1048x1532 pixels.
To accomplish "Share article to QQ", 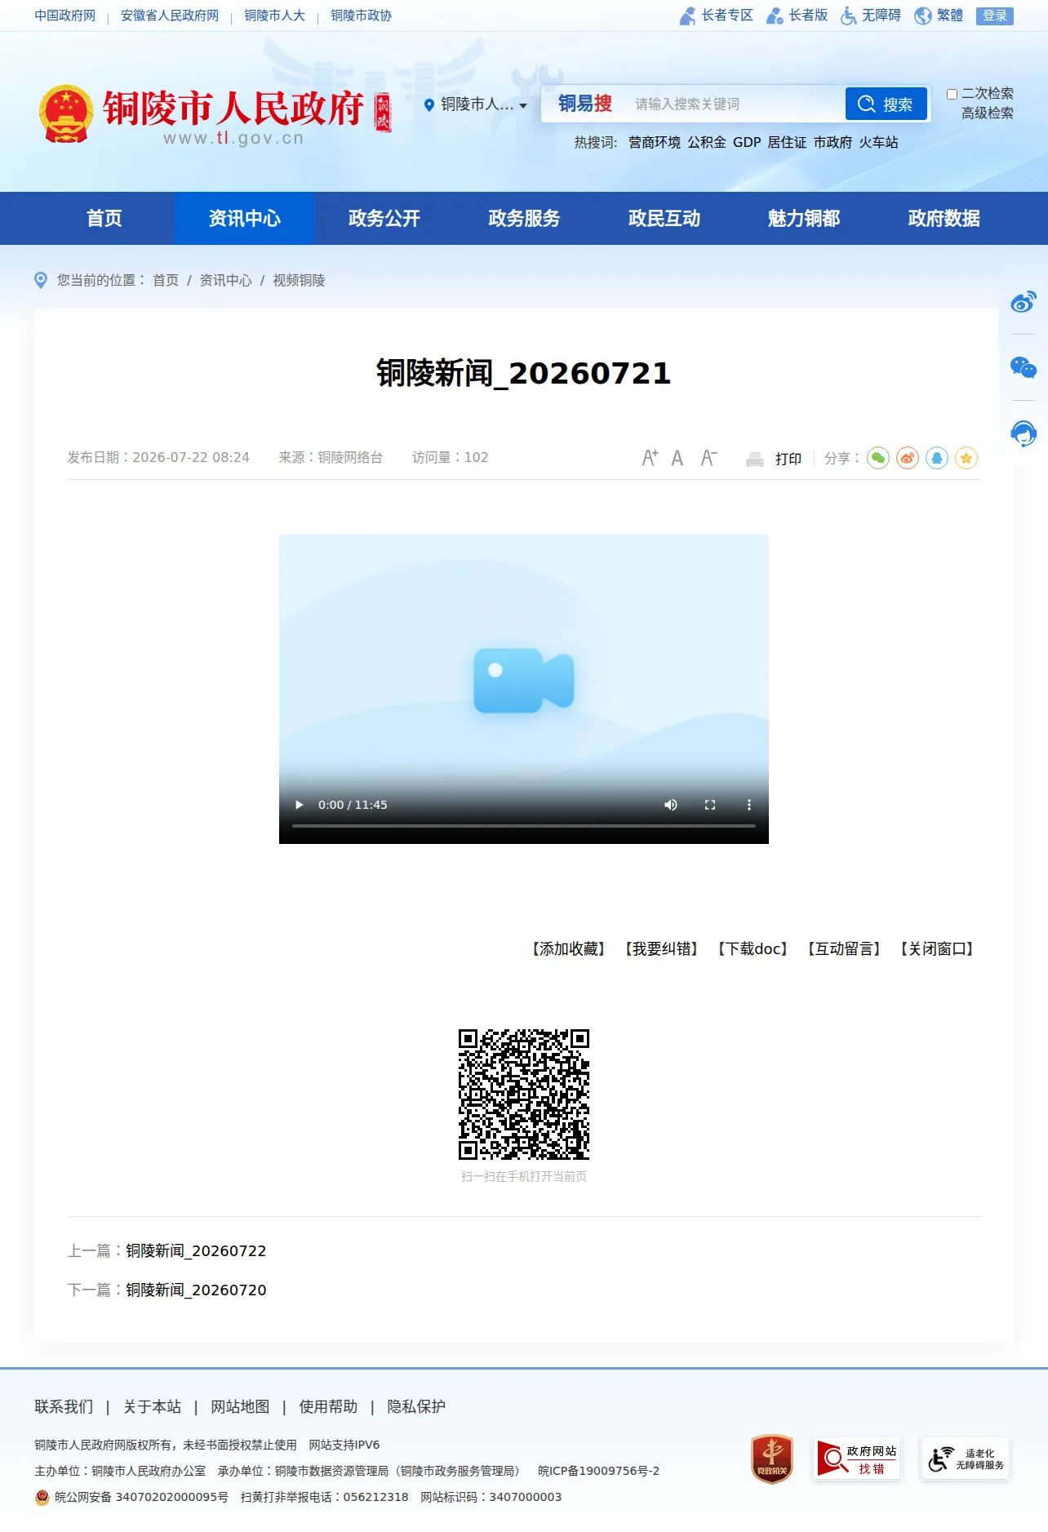I will 937,458.
